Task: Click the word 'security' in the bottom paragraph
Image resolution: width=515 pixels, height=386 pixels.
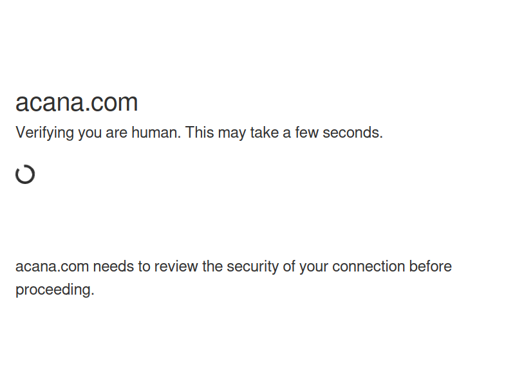Action: (252, 266)
